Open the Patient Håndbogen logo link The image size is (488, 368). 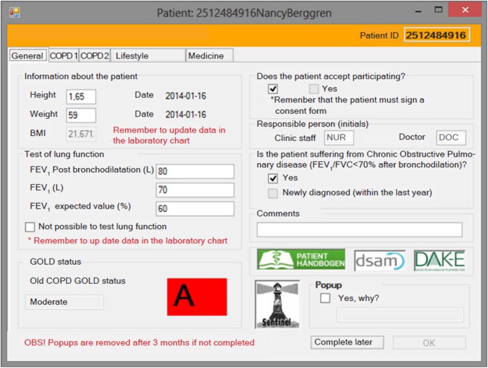tap(301, 260)
